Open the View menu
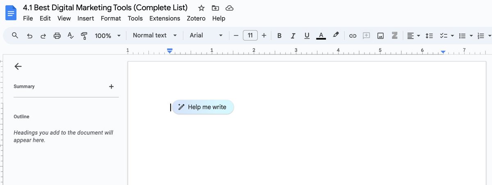Image resolution: width=492 pixels, height=185 pixels. point(64,18)
